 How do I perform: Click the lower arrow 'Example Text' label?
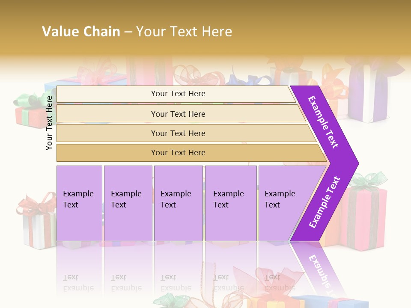click(325, 202)
